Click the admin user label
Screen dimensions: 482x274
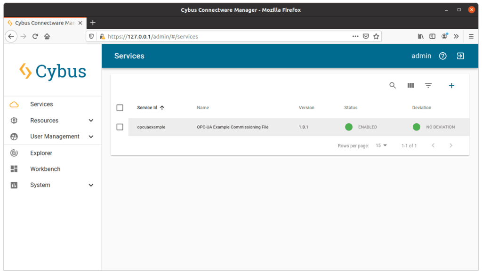tap(421, 56)
